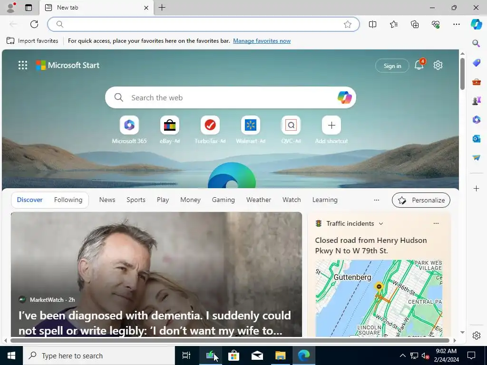
Task: Open the tab actions menu icon
Action: (28, 8)
